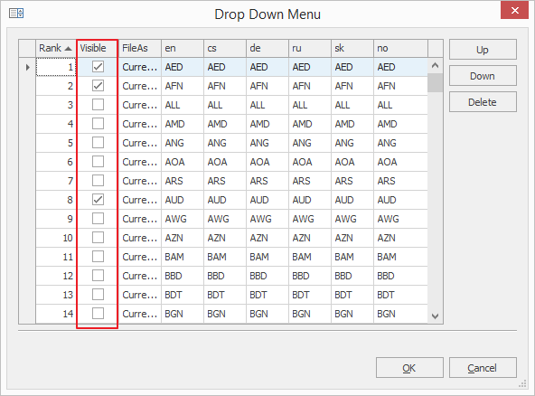This screenshot has height=396, width=535.
Task: Uncheck Visible checkbox for AUD row
Action: click(98, 200)
